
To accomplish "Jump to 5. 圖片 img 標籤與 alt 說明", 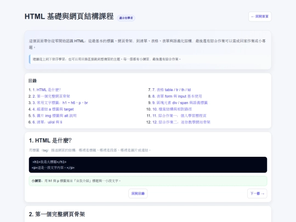I will click(54, 116).
